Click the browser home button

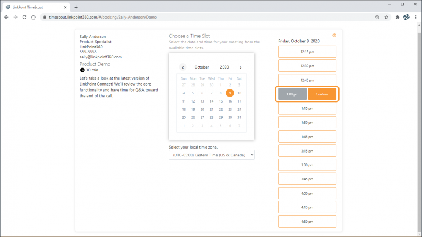(x=35, y=17)
